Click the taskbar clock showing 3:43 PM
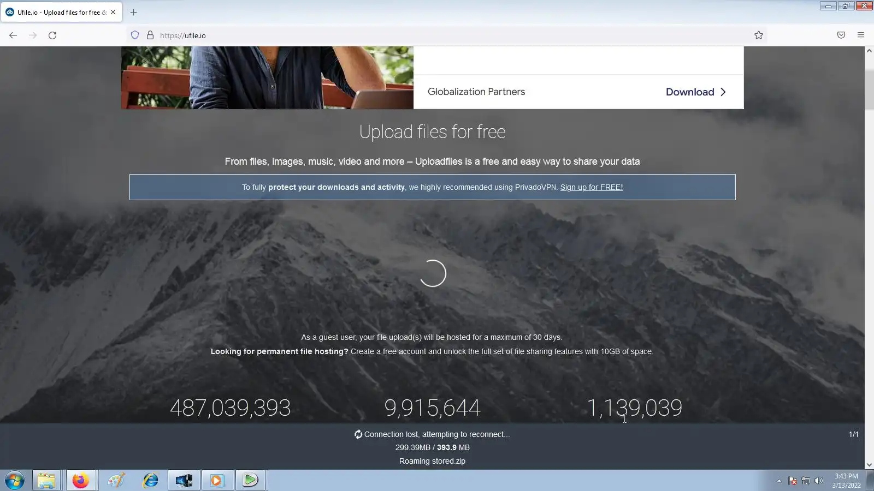The height and width of the screenshot is (491, 874). pos(846,481)
